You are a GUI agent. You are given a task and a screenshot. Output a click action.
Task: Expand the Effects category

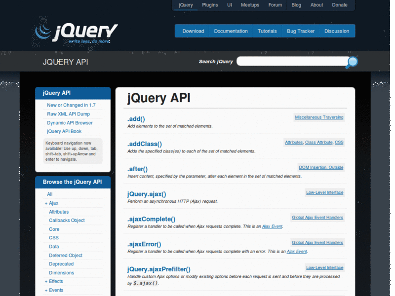point(46,281)
